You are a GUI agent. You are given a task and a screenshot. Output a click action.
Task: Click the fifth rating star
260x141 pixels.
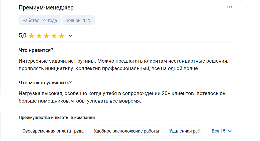(x=62, y=36)
